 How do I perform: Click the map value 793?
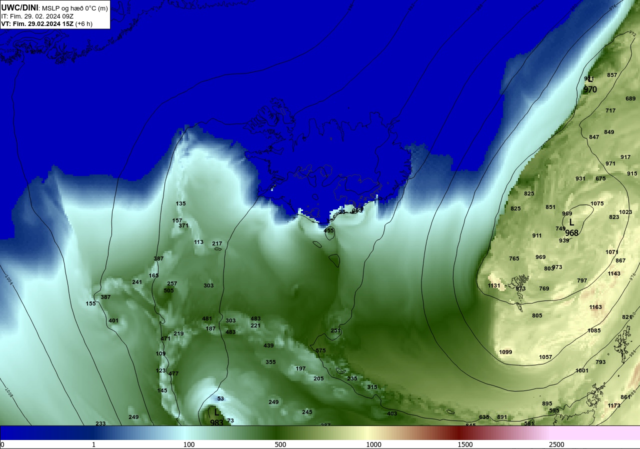tap(600, 362)
